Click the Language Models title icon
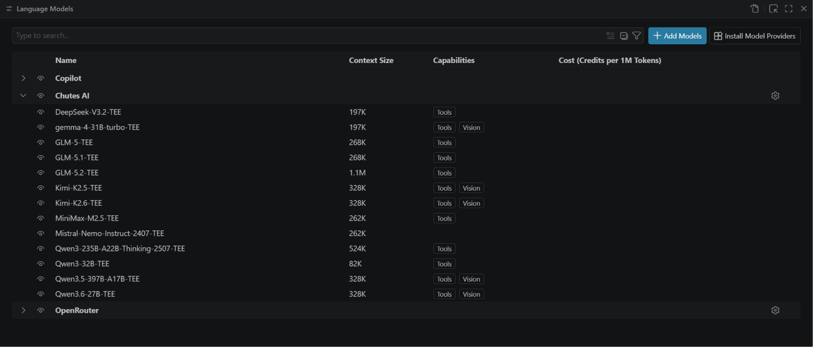Screen dimensions: 813x347 (9, 9)
